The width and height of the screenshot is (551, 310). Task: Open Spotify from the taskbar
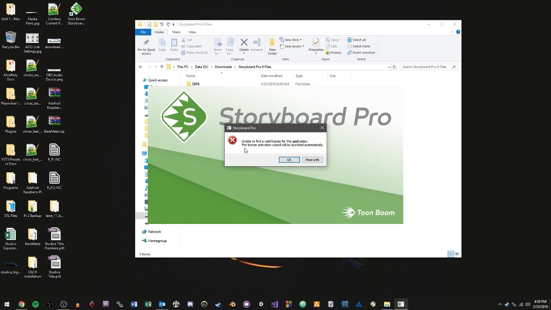(35, 304)
